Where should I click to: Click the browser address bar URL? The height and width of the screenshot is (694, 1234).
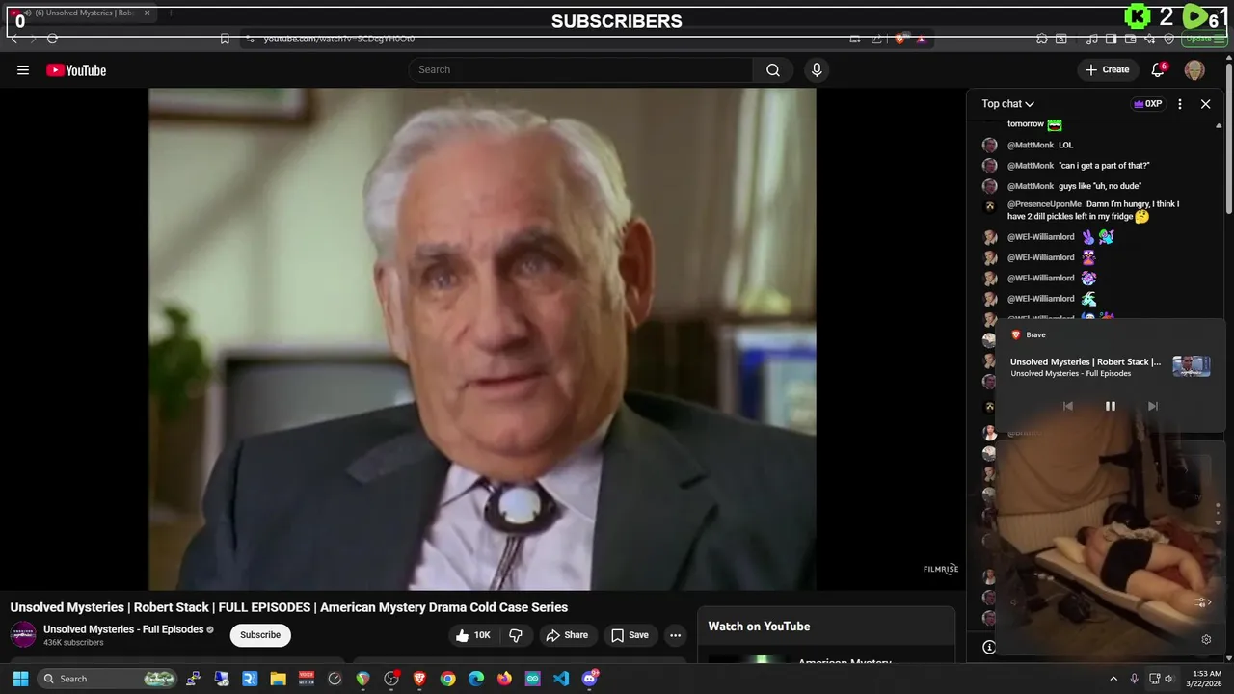[339, 39]
